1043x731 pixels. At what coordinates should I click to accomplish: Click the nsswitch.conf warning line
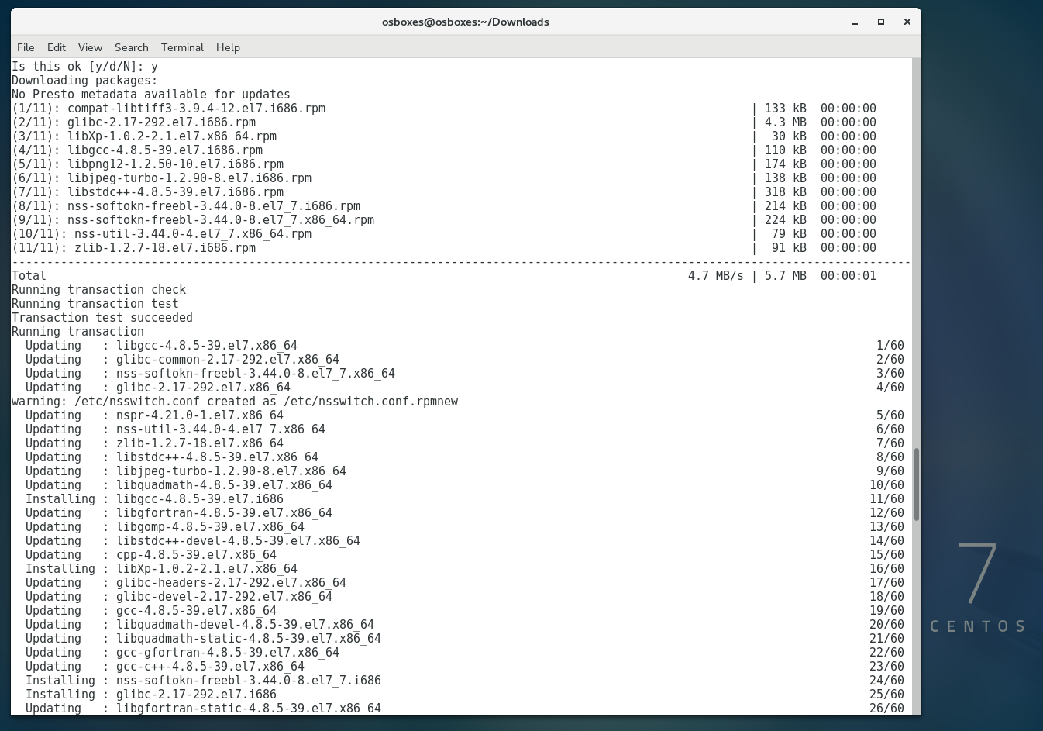[235, 402]
